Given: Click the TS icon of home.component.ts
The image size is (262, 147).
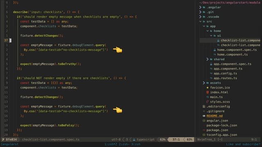Looking at the screenshot, I should [215, 54].
